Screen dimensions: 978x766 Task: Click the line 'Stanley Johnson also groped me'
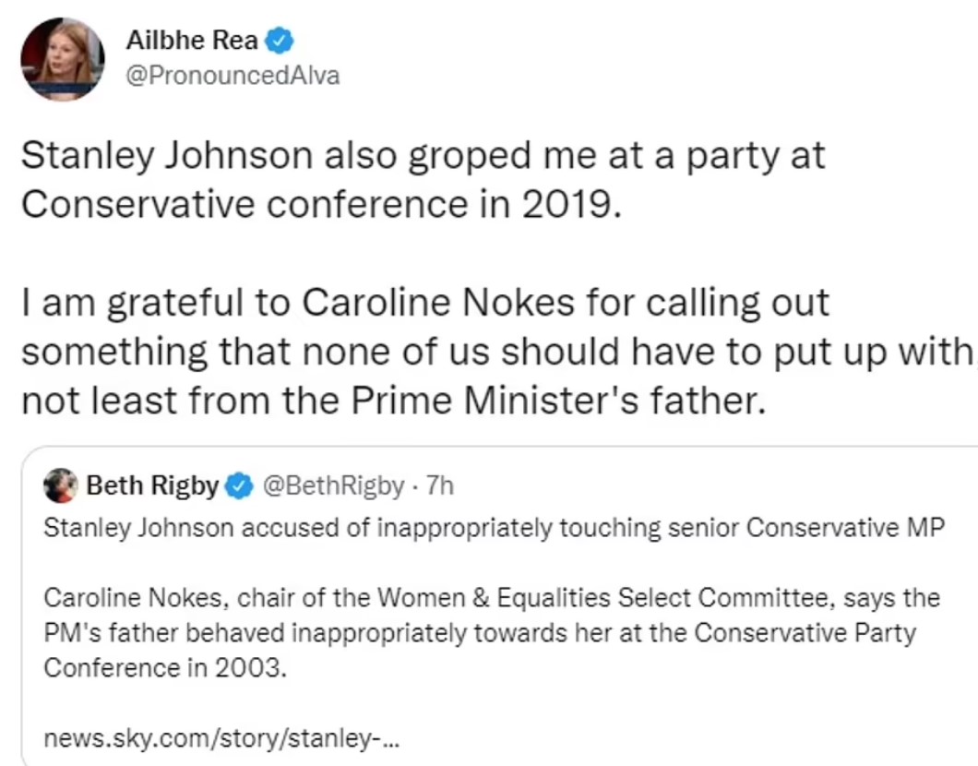(x=423, y=157)
